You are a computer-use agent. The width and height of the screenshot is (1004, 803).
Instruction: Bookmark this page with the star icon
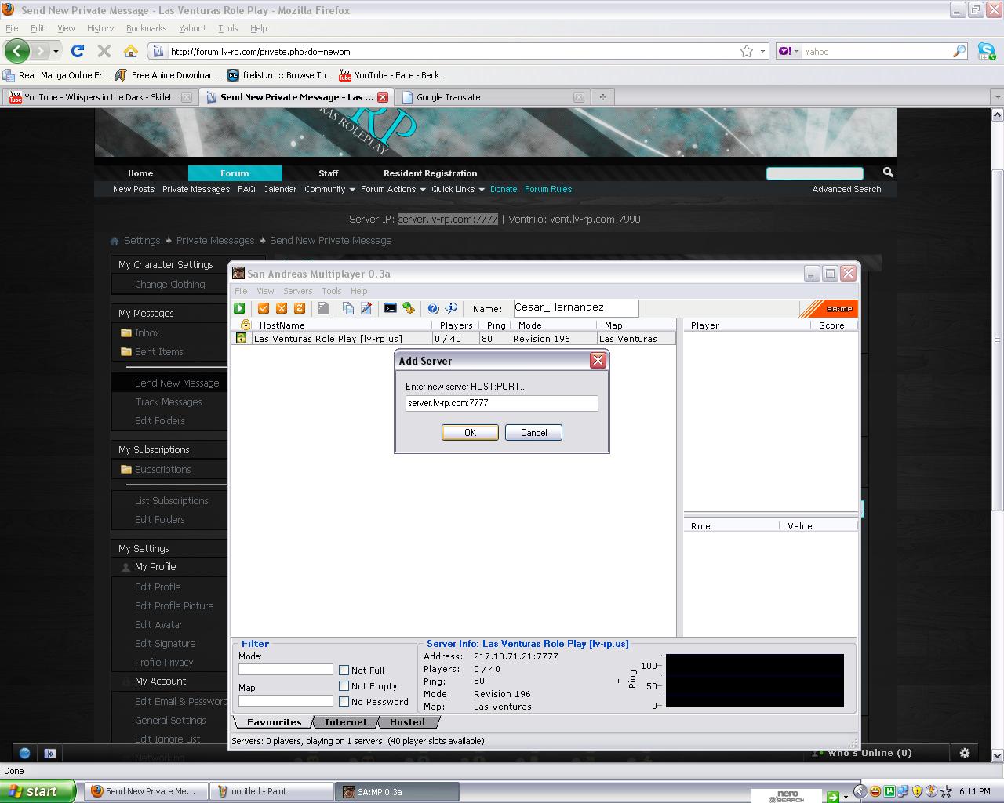point(747,51)
